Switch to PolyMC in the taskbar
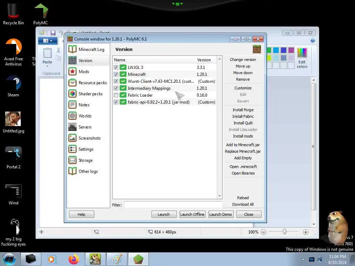 pyautogui.click(x=138, y=259)
